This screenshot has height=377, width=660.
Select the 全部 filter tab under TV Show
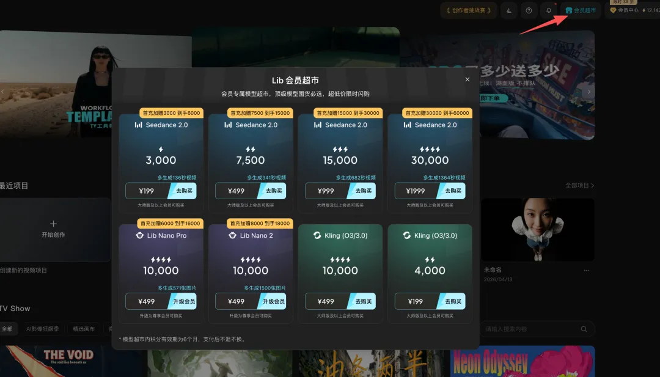(x=7, y=329)
